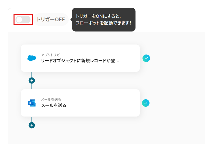Turn on the trigger toggle switch
The width and height of the screenshot is (205, 144).
[x=23, y=19]
